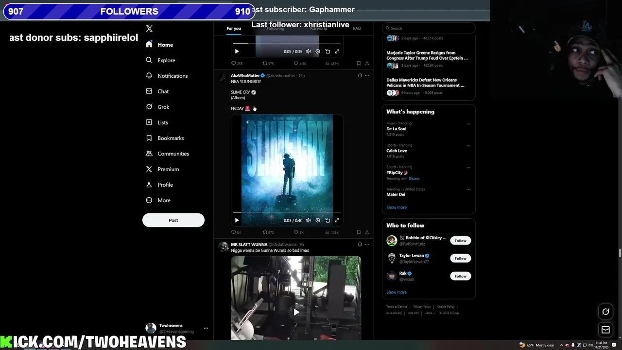Viewport: 622px width, 350px height.
Task: Seek in the SLIME CRY video progress bar
Action: (287, 212)
